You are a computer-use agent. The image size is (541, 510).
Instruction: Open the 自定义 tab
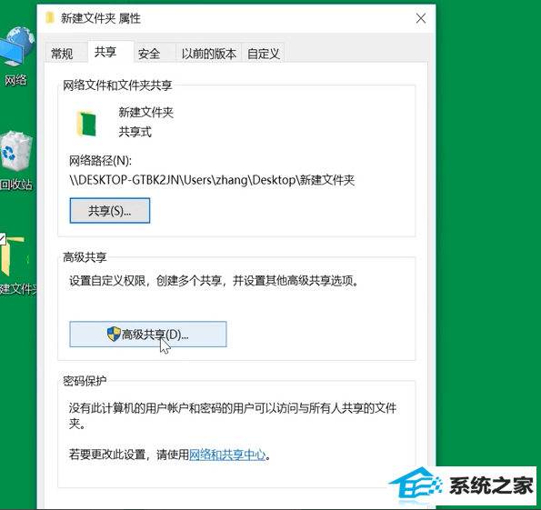(x=264, y=54)
